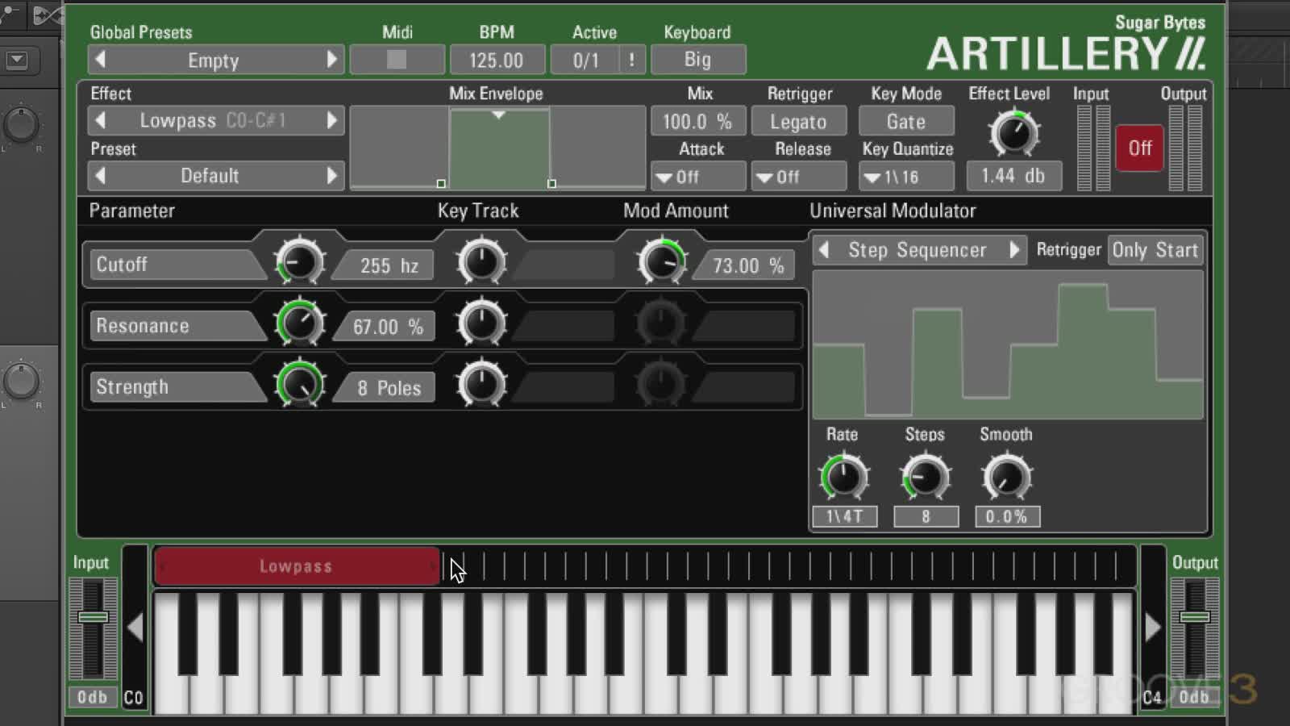Open the Attack Off dropdown
The height and width of the screenshot is (726, 1290).
coord(698,177)
